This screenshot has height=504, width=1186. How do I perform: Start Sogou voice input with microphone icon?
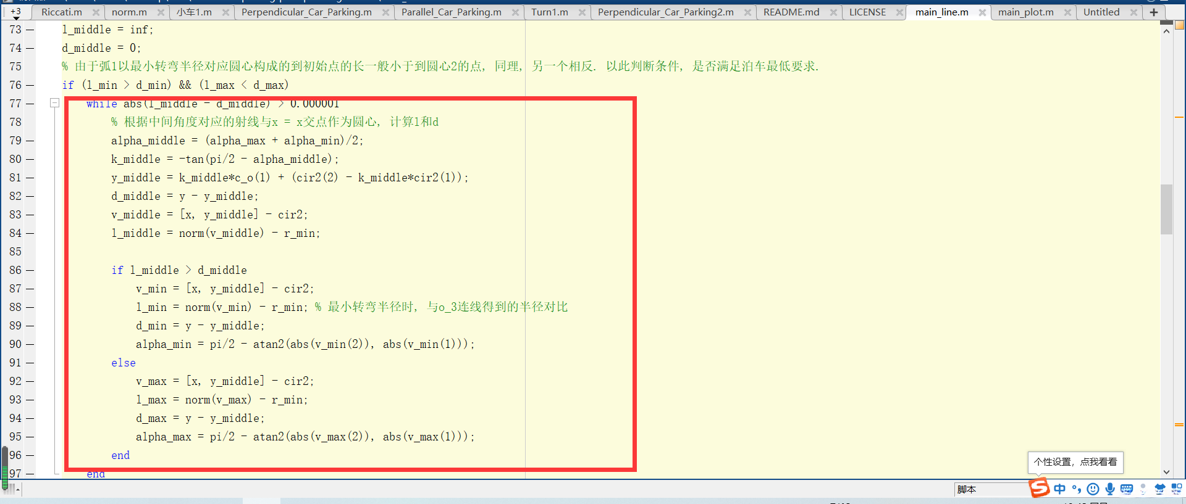coord(1110,489)
